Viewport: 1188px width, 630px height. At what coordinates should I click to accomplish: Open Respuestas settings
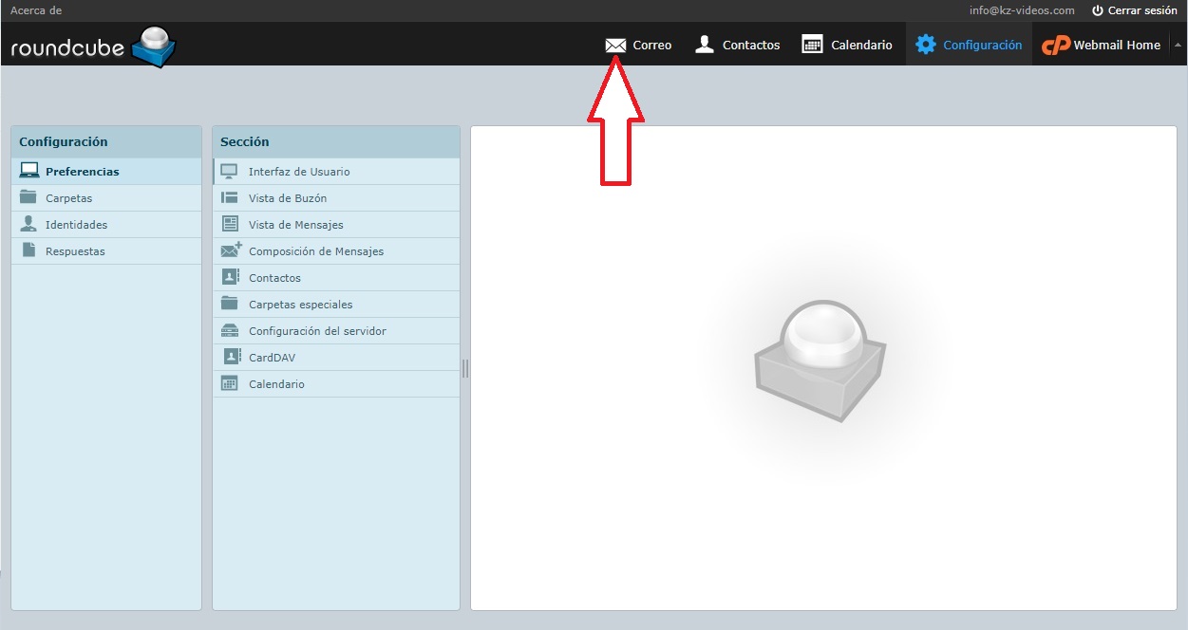point(75,251)
